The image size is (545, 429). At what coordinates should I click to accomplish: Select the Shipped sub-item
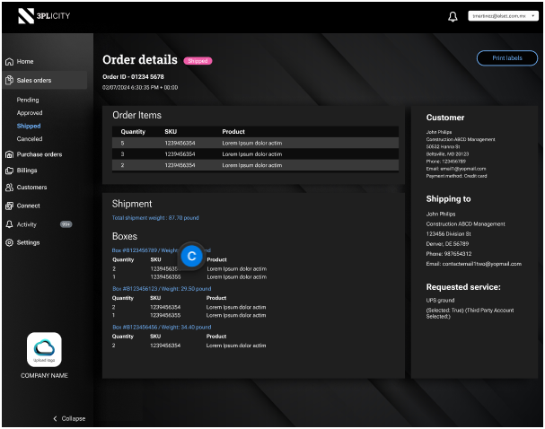pos(29,126)
